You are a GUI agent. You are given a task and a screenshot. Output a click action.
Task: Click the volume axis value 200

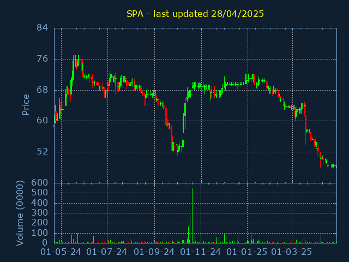pyautogui.click(x=40, y=223)
